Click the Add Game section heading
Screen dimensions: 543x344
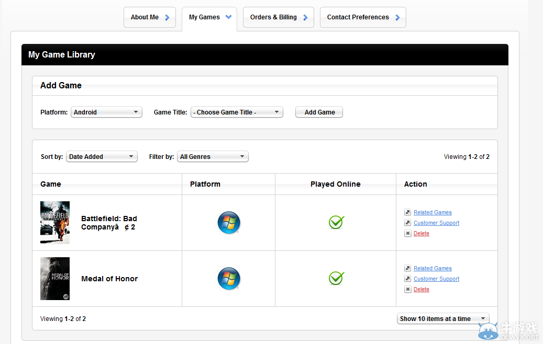pos(61,85)
